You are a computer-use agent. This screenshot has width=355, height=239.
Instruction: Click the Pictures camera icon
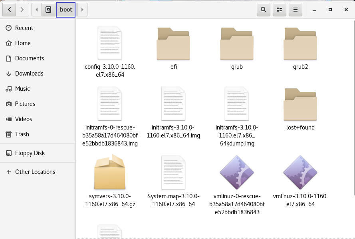coord(9,104)
